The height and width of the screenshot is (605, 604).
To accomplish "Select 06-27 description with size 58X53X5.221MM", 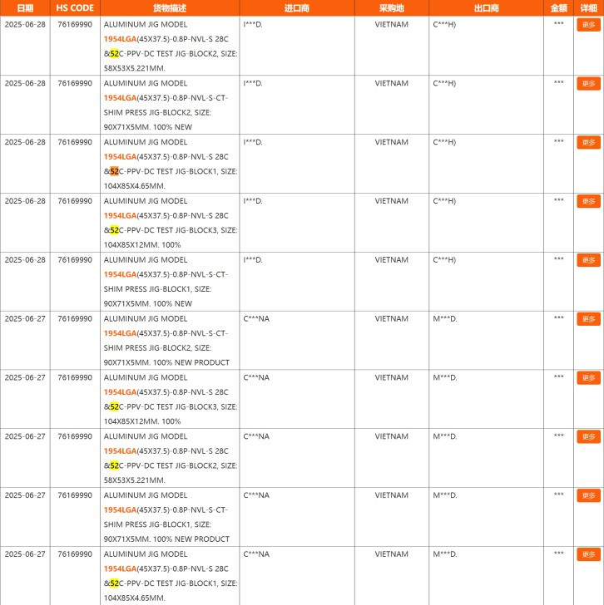I will click(171, 458).
